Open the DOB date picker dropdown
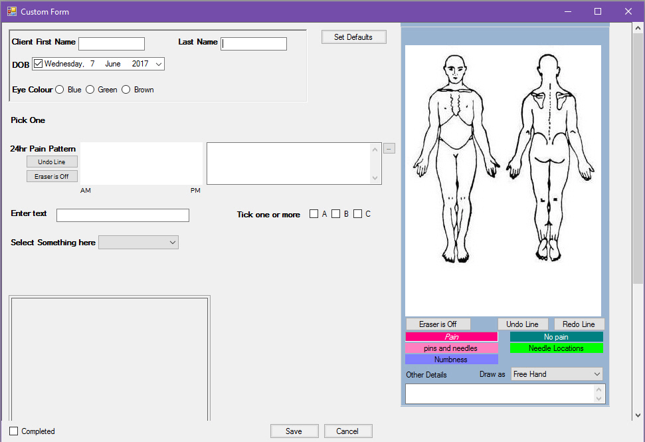645x442 pixels. 158,64
